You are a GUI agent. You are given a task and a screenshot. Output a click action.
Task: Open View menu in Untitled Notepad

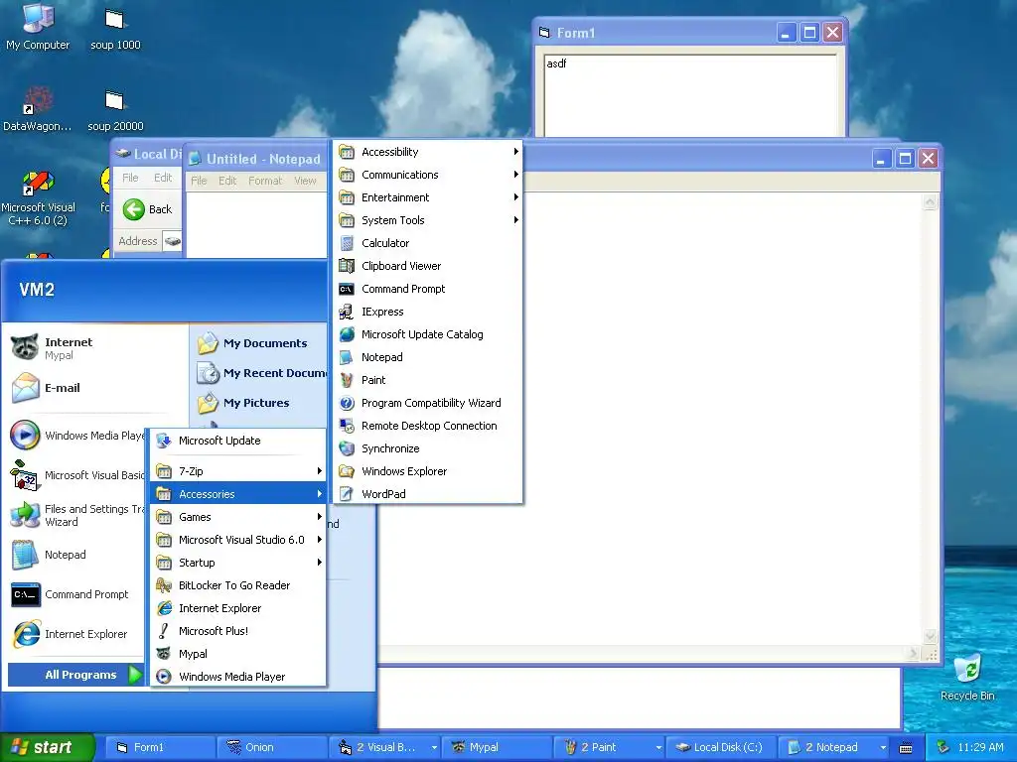coord(305,181)
